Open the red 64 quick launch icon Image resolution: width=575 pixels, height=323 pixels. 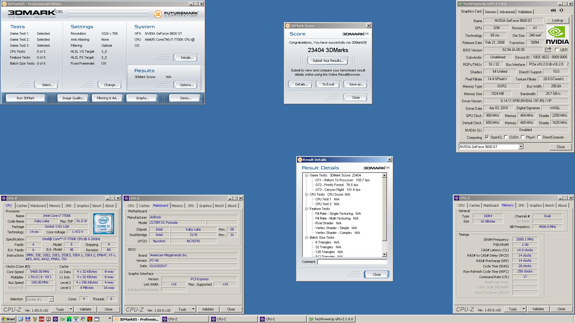[x=42, y=319]
